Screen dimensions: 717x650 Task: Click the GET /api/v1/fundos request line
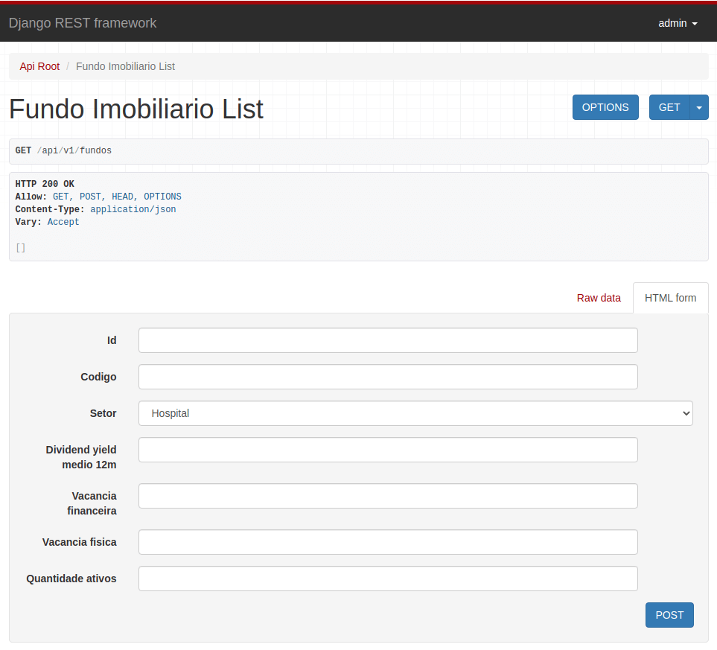63,150
